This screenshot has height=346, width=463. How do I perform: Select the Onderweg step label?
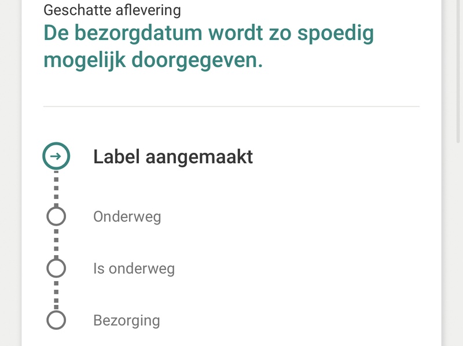pyautogui.click(x=127, y=217)
